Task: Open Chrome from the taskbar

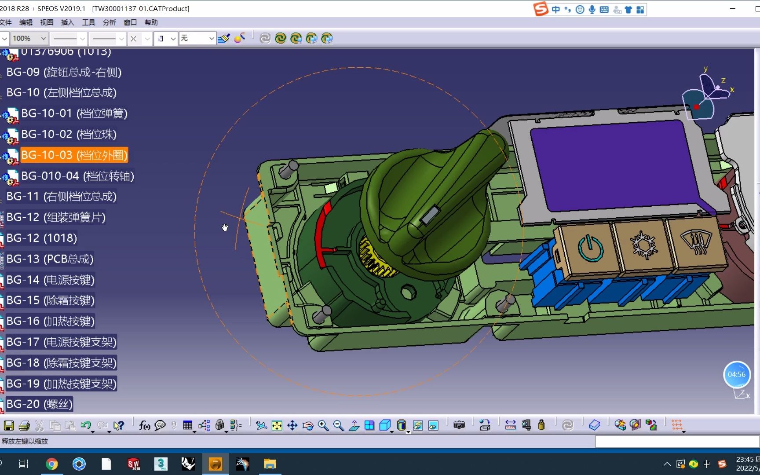Action: (51, 464)
